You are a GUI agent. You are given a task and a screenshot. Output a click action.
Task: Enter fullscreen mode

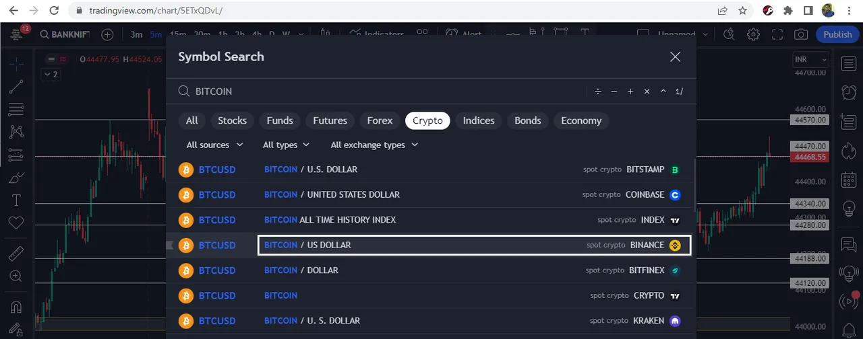(777, 34)
